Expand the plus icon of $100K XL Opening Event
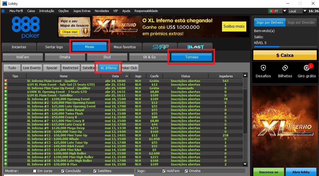 [x=6, y=92]
